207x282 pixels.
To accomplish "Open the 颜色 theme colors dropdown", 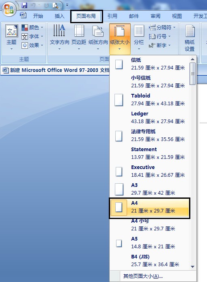I will click(32, 28).
